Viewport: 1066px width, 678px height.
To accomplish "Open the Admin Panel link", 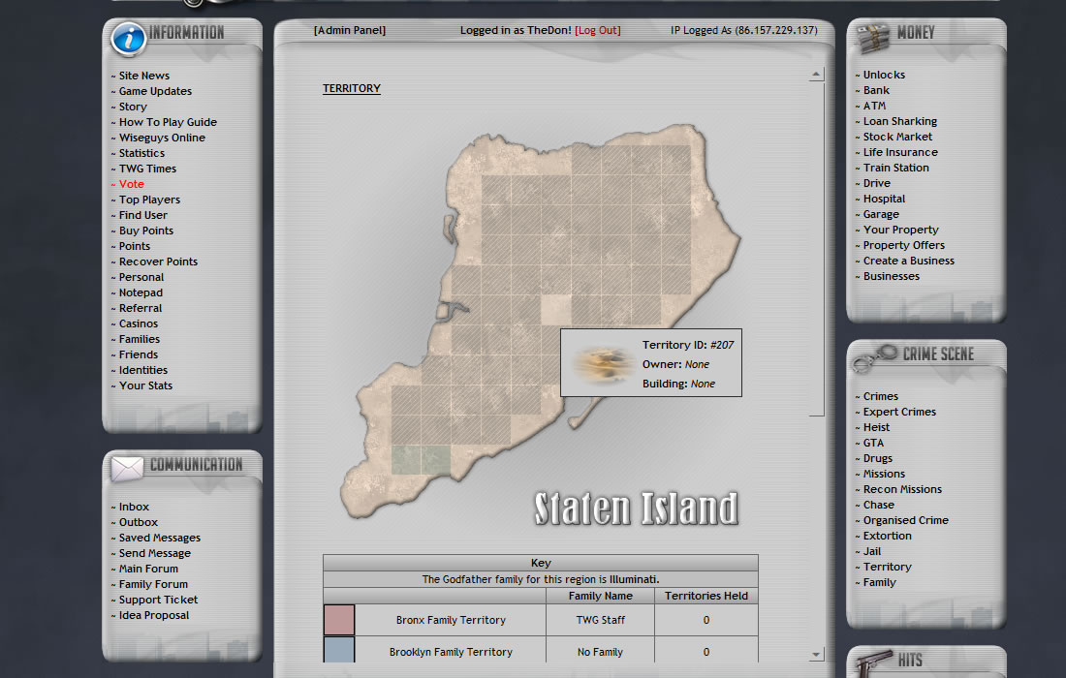I will point(349,30).
